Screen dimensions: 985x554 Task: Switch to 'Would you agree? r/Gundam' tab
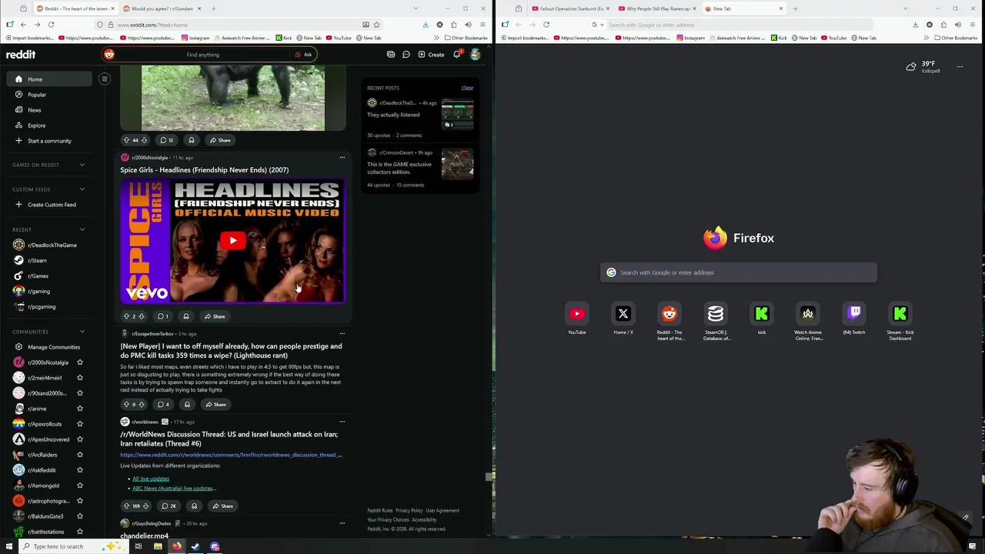[x=162, y=8]
